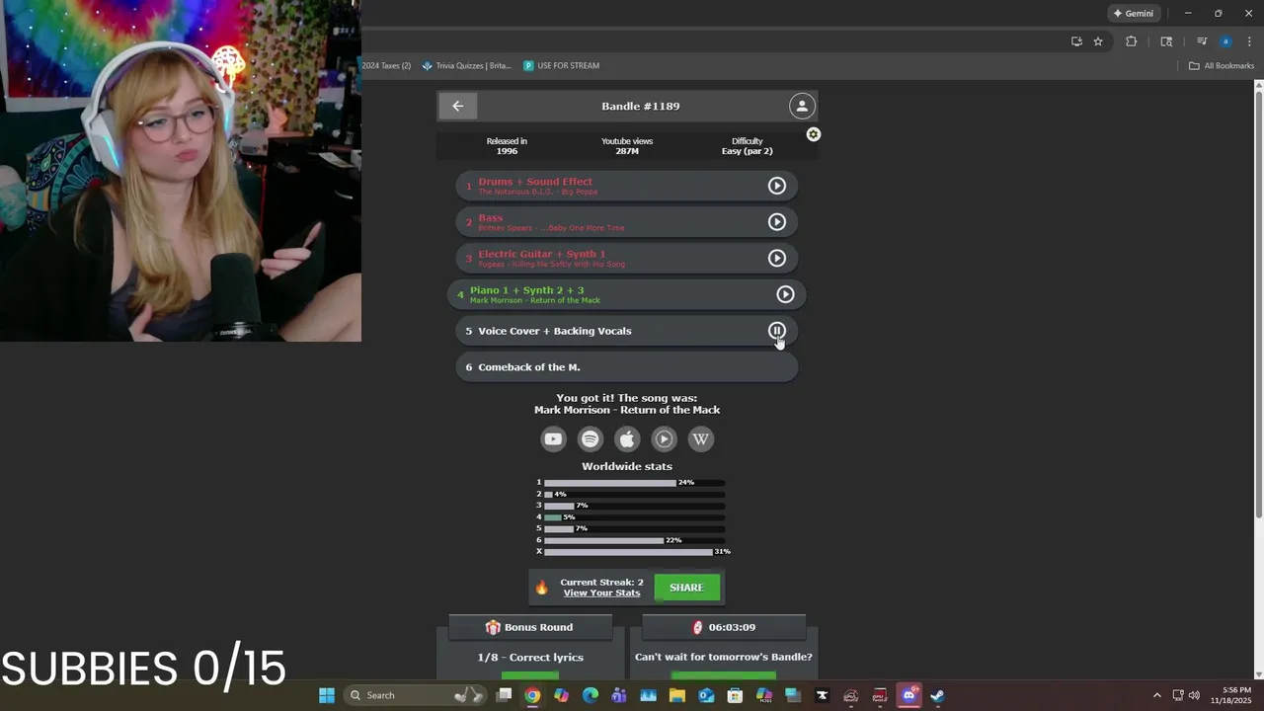
Task: Open the song on Spotify
Action: (590, 438)
